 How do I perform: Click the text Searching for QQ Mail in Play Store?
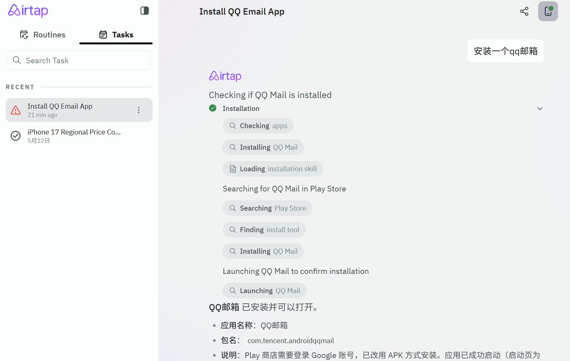click(x=284, y=189)
